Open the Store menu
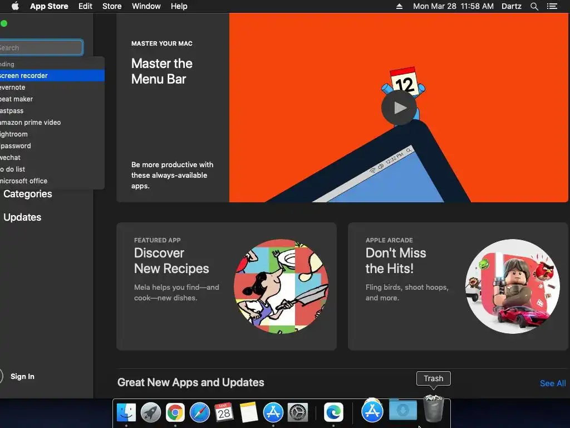The image size is (570, 428). (112, 6)
